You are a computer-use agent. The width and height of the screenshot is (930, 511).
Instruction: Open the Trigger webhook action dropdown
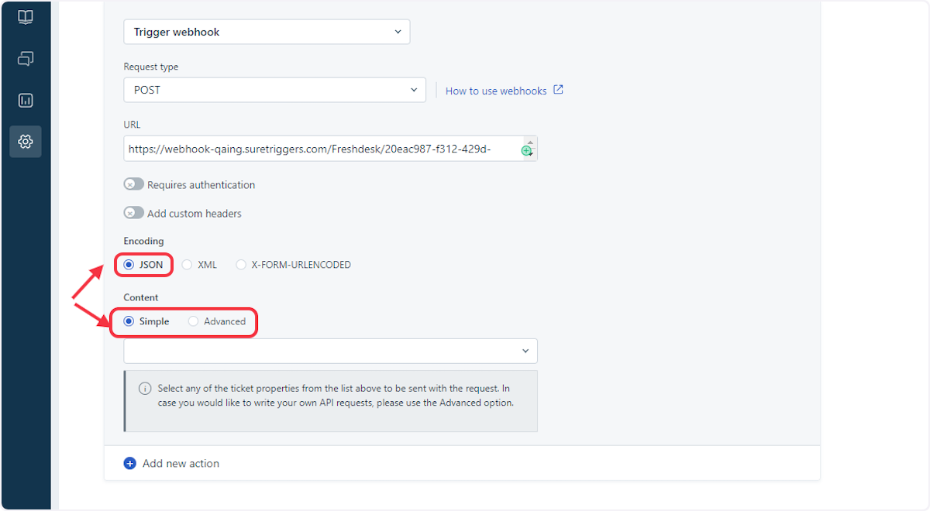click(267, 32)
